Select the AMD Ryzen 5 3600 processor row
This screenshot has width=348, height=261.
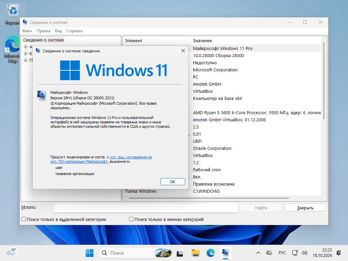(257, 112)
